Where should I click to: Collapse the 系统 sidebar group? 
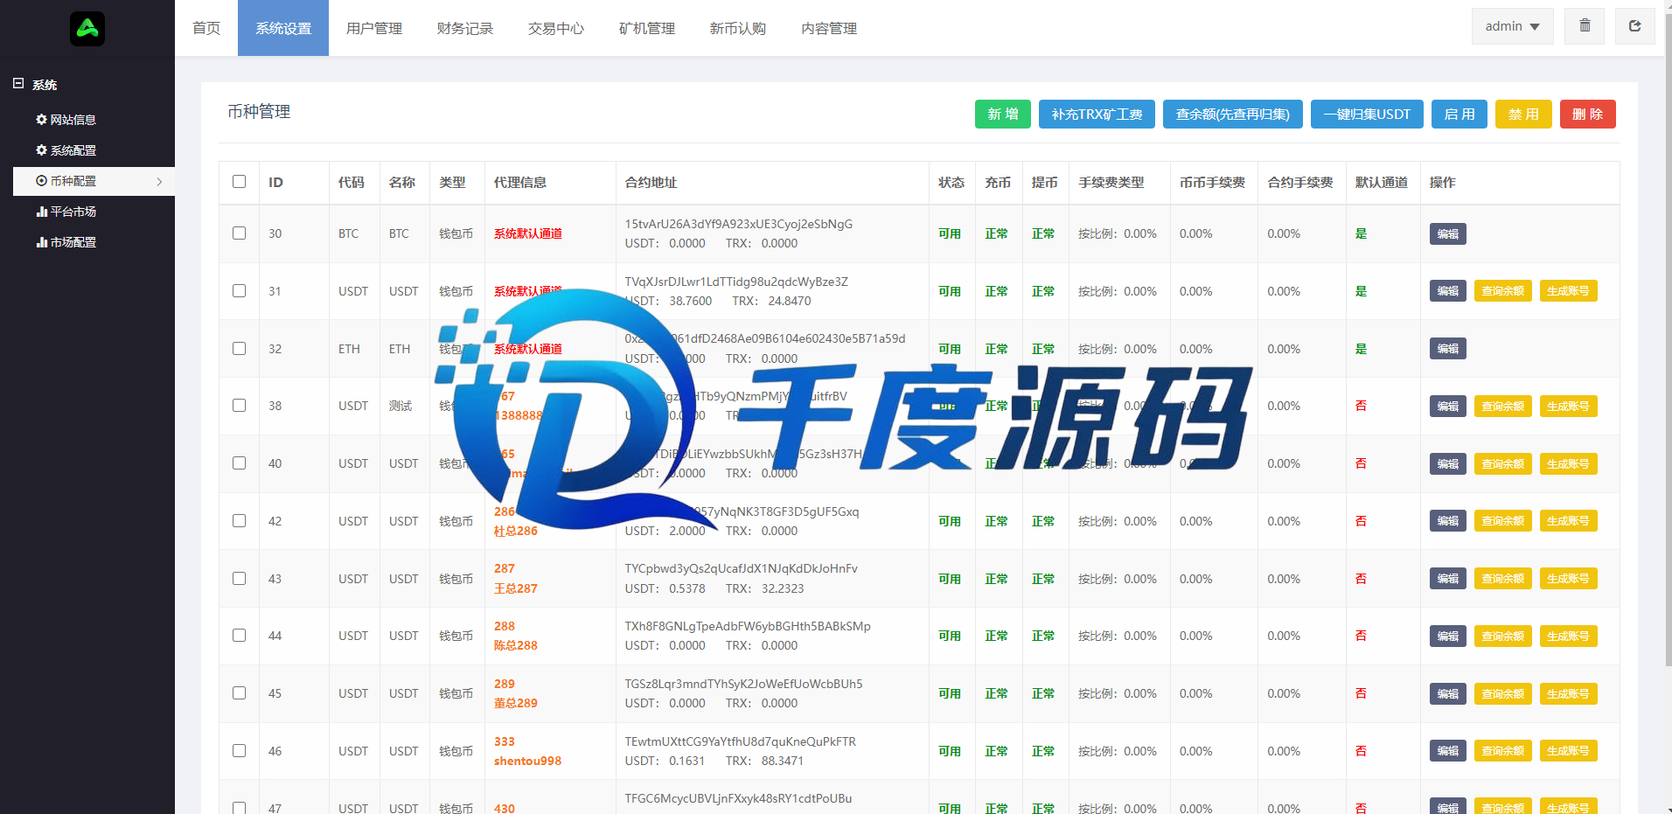pyautogui.click(x=18, y=84)
